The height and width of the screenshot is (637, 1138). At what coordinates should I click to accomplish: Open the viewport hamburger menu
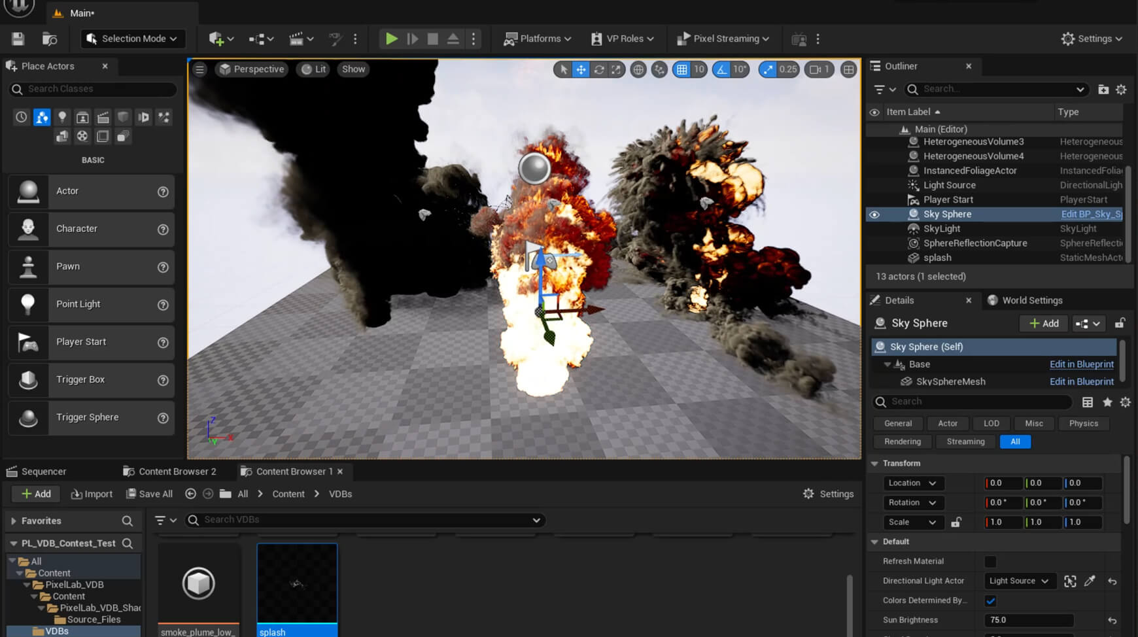tap(200, 69)
